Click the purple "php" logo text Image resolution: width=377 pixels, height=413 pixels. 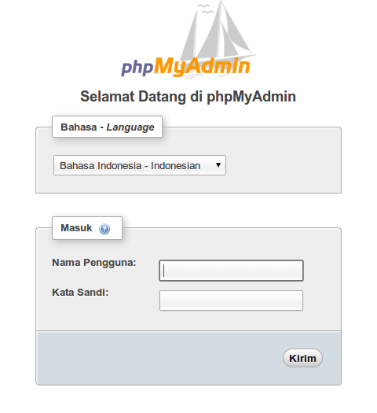137,67
